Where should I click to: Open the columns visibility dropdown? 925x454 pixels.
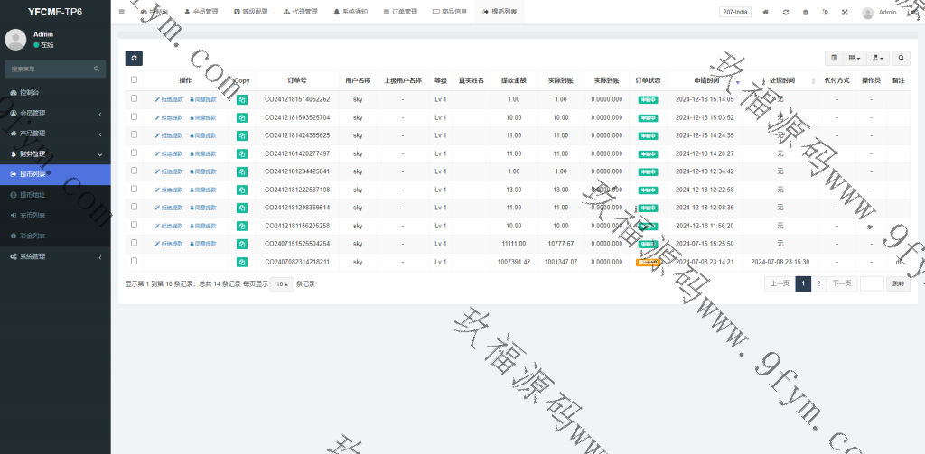854,58
